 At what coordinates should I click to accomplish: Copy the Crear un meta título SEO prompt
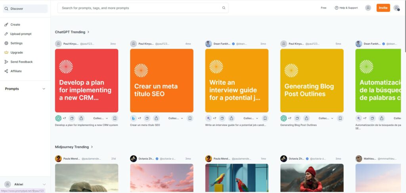147,118
